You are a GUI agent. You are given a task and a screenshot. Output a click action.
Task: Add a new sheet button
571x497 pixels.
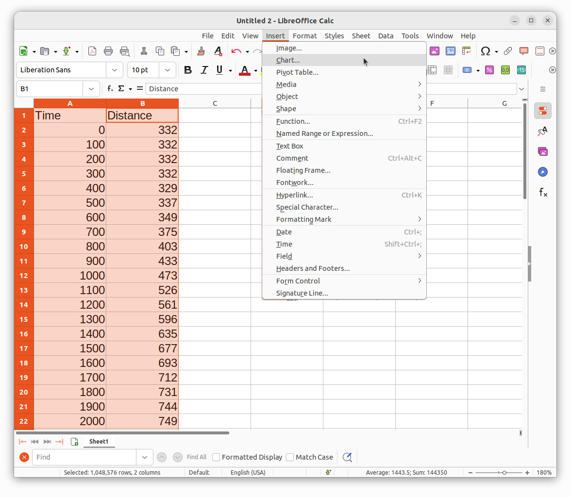74,442
